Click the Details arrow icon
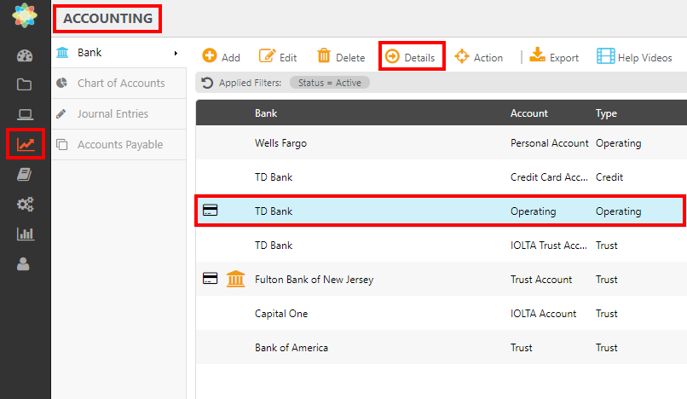The image size is (687, 399). click(x=392, y=56)
